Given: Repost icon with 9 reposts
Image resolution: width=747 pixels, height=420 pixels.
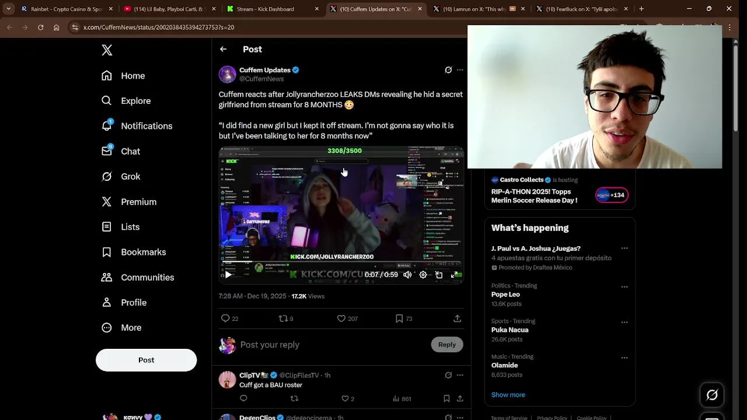Looking at the screenshot, I should click(x=283, y=318).
